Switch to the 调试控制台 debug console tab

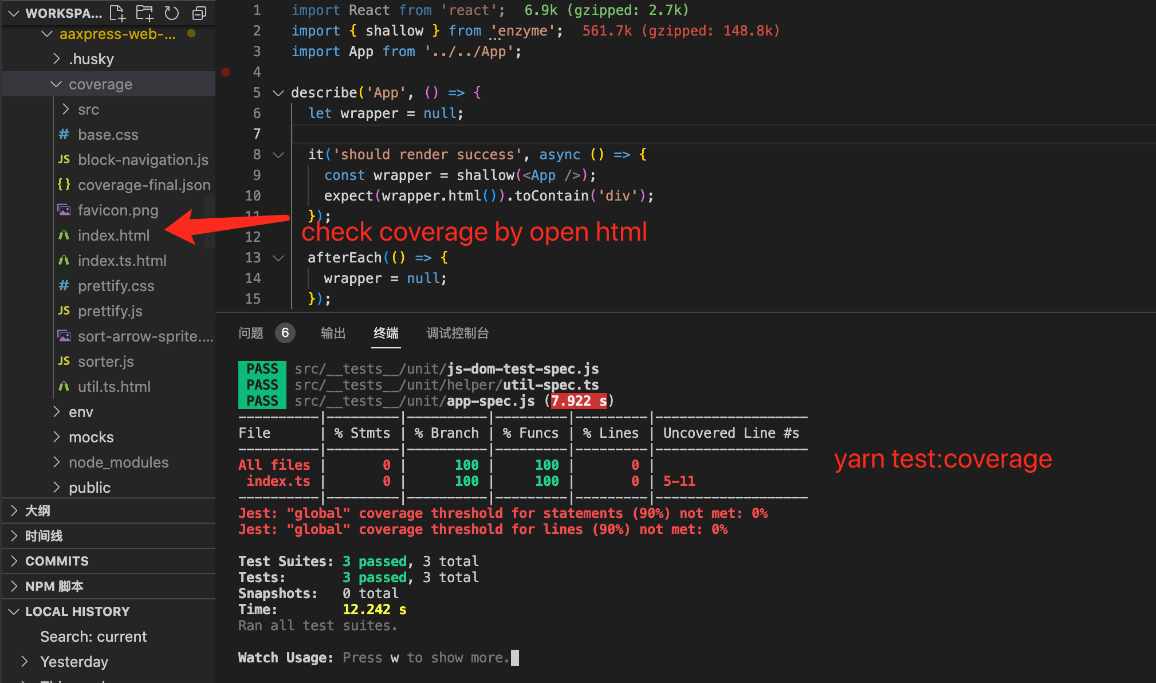click(457, 333)
